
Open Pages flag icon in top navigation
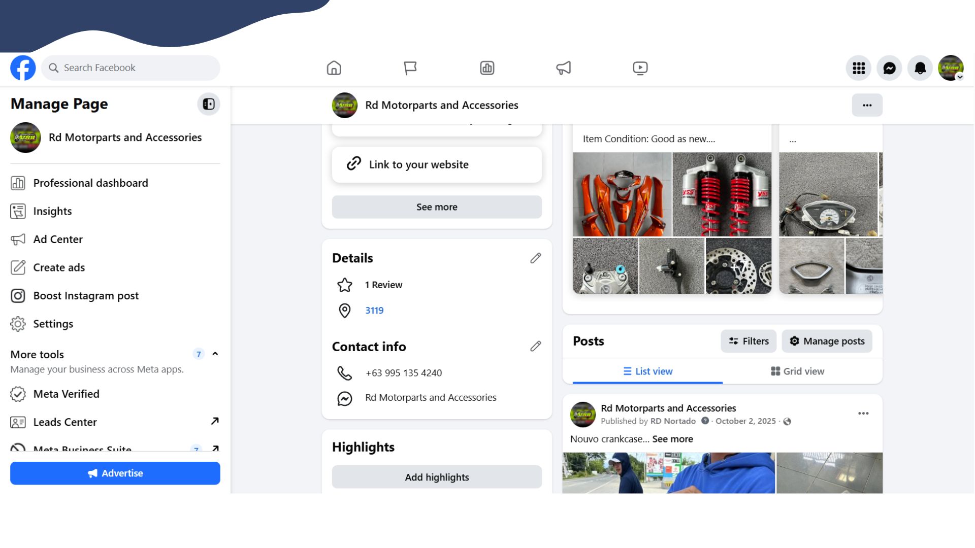click(x=410, y=68)
